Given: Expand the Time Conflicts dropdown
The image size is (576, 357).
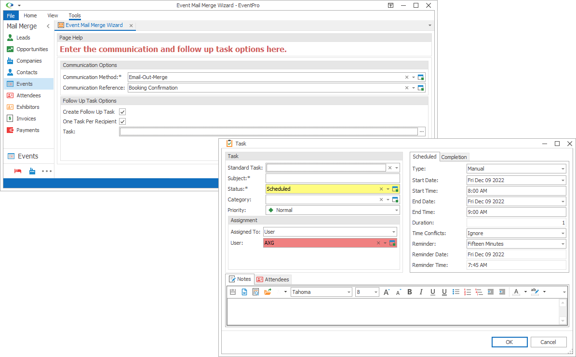Looking at the screenshot, I should 563,234.
